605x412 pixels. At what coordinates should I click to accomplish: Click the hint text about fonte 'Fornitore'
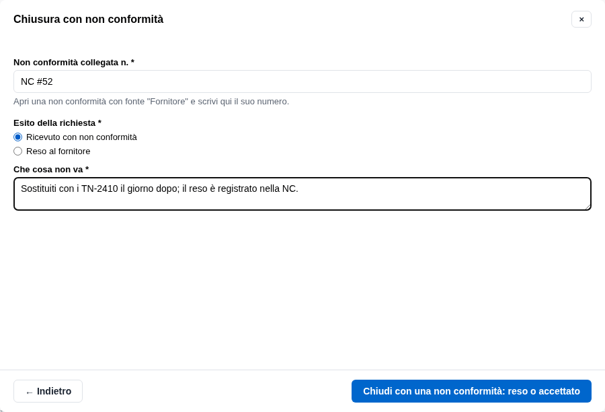[151, 102]
